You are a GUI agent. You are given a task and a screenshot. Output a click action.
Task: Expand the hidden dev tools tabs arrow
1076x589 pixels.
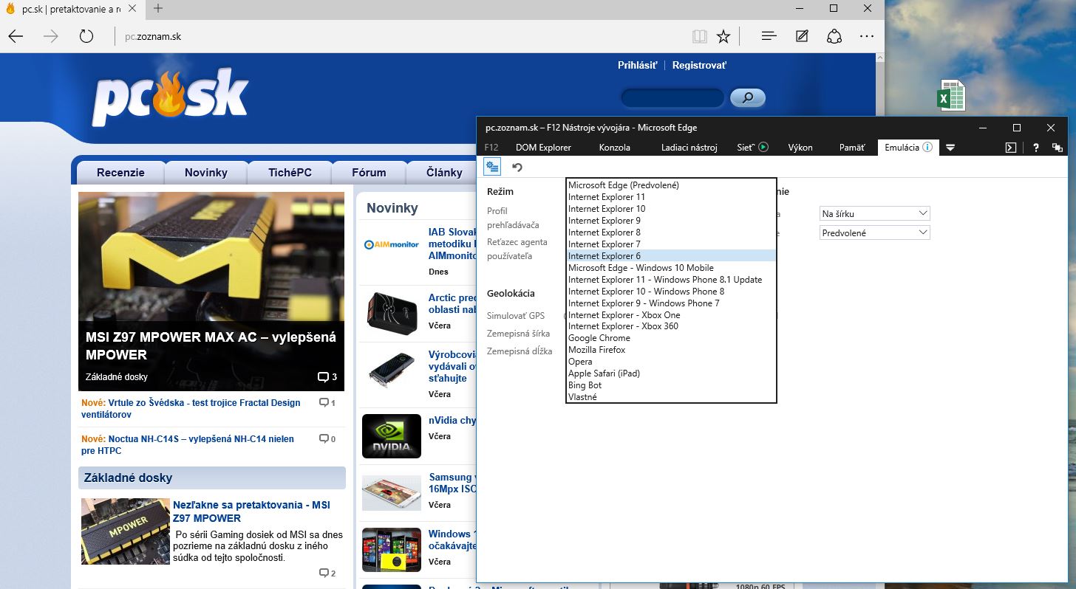(x=950, y=148)
